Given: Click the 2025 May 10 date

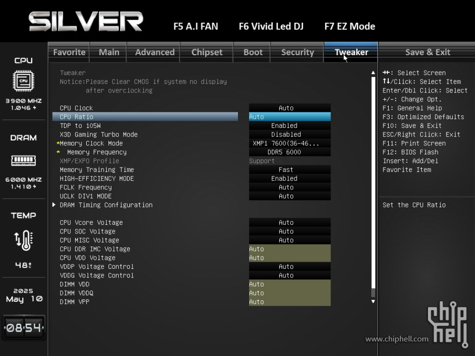Looking at the screenshot, I should click(24, 295).
